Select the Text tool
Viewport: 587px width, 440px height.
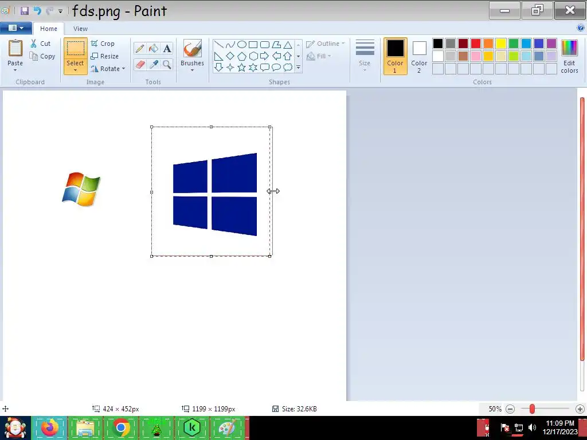(167, 48)
